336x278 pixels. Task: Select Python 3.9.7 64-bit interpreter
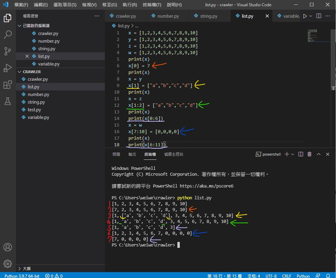click(22, 276)
